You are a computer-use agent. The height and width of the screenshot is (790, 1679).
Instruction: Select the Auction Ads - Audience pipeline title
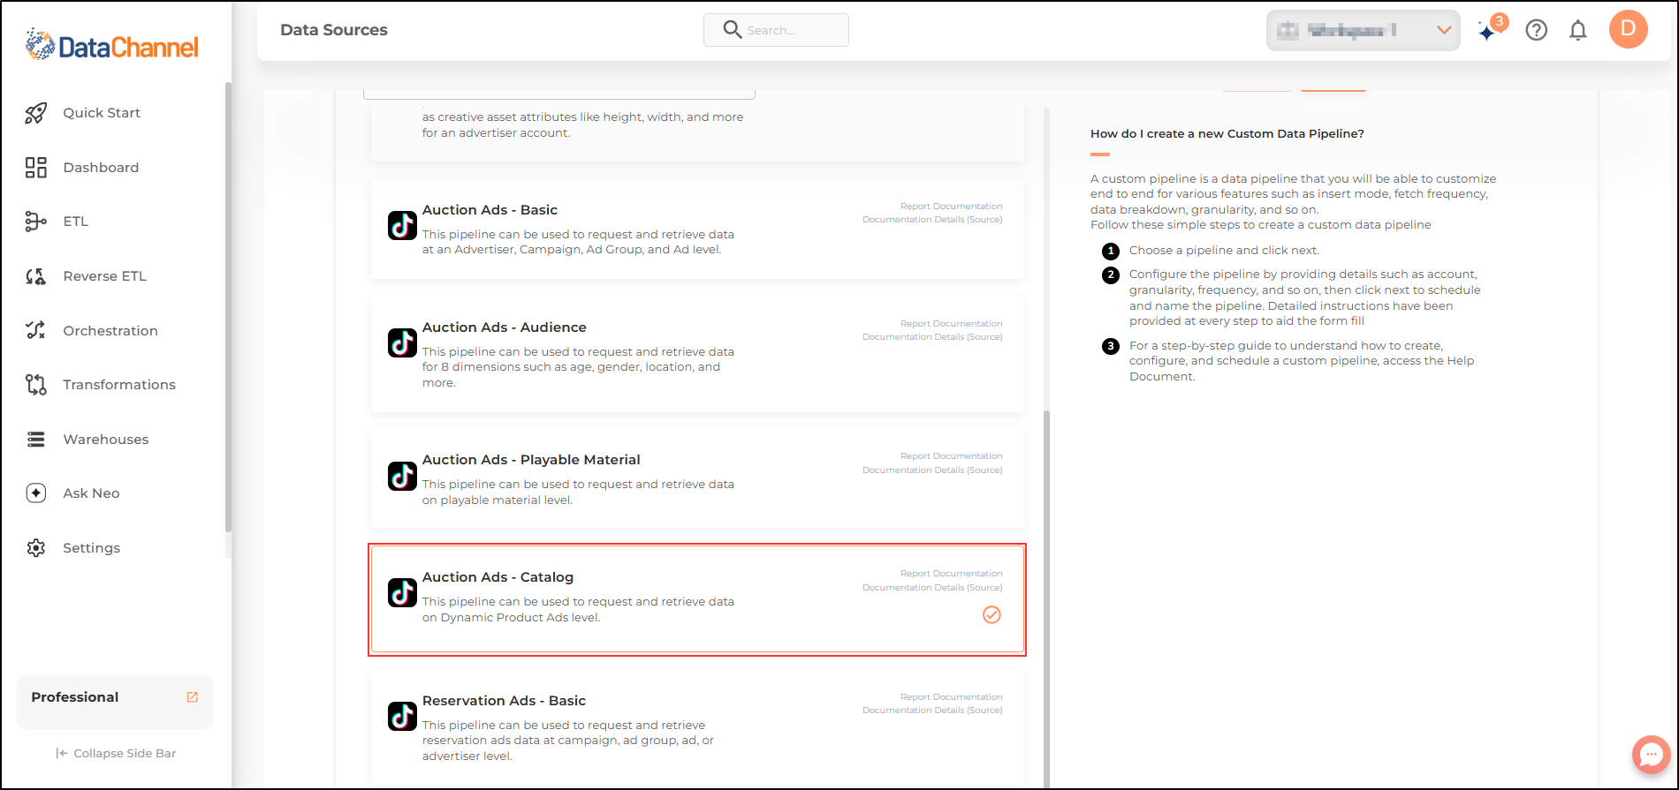pos(504,327)
